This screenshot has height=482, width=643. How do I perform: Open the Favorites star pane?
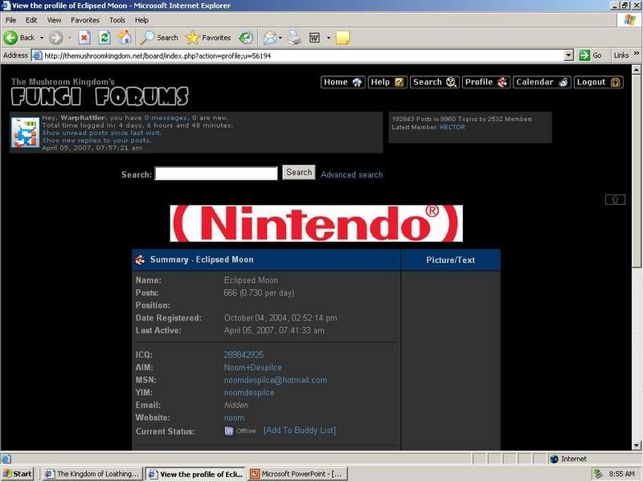(x=208, y=38)
